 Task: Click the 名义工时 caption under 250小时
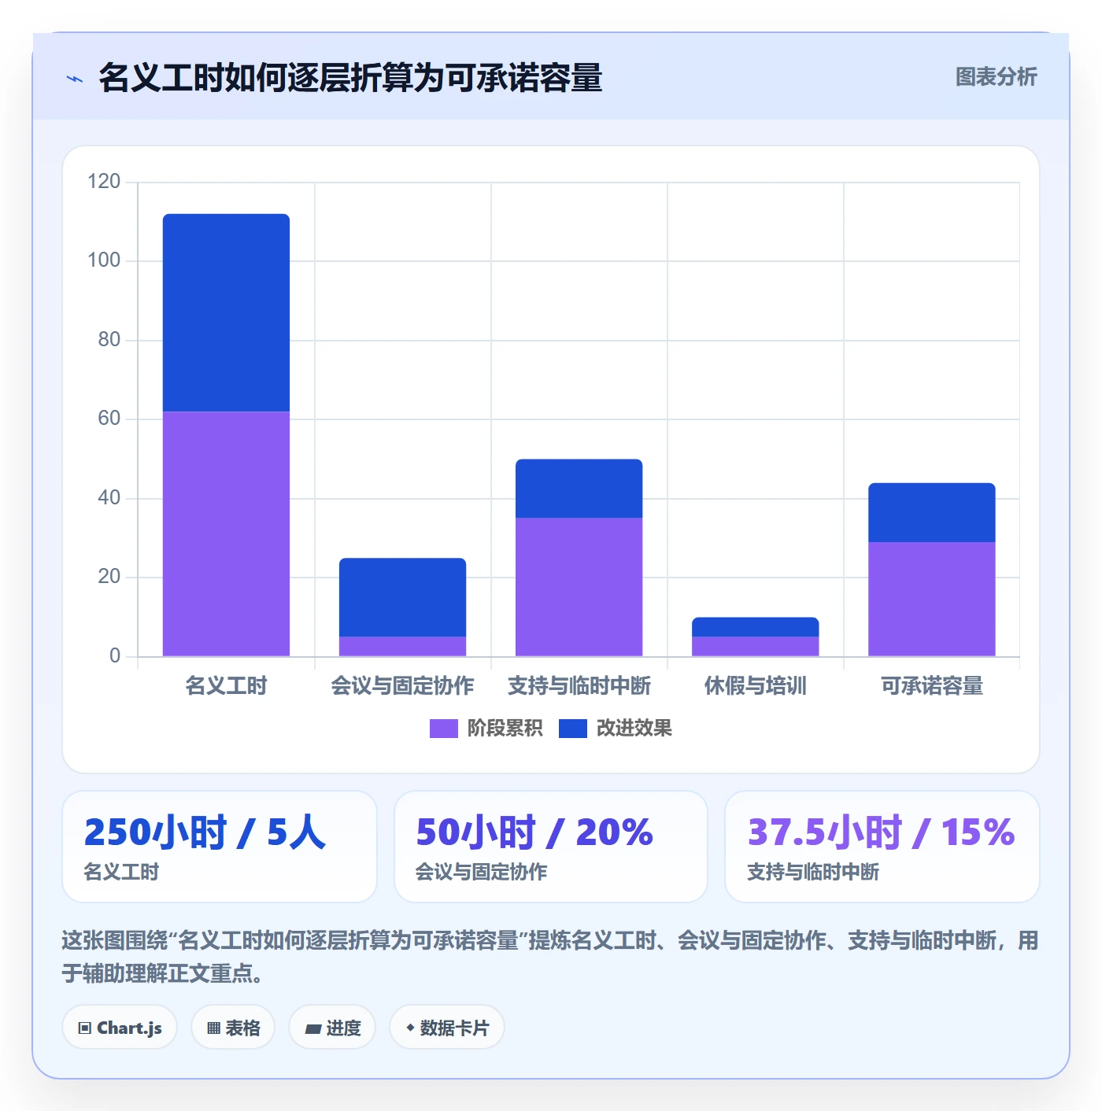coord(121,872)
